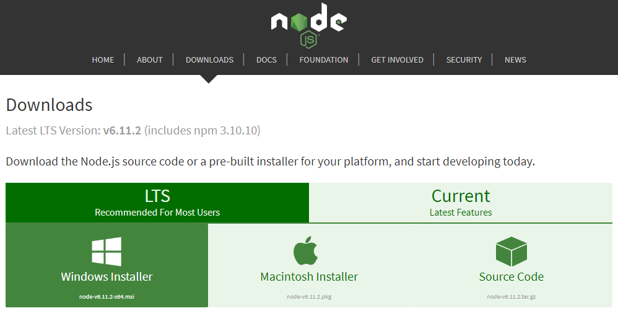This screenshot has width=618, height=316.
Task: Download node-v6.11.2.tar.gz file link
Action: click(511, 297)
